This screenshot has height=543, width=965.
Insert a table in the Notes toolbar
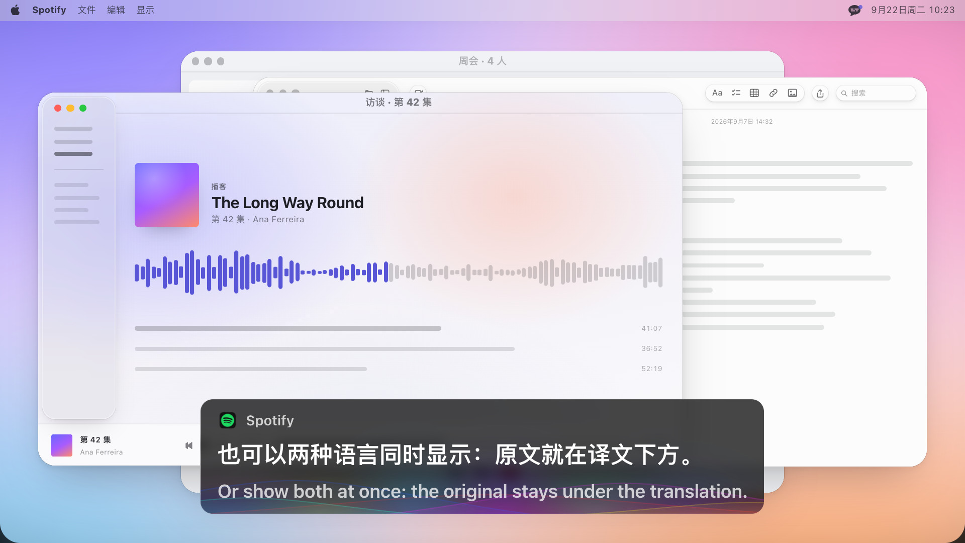[754, 93]
